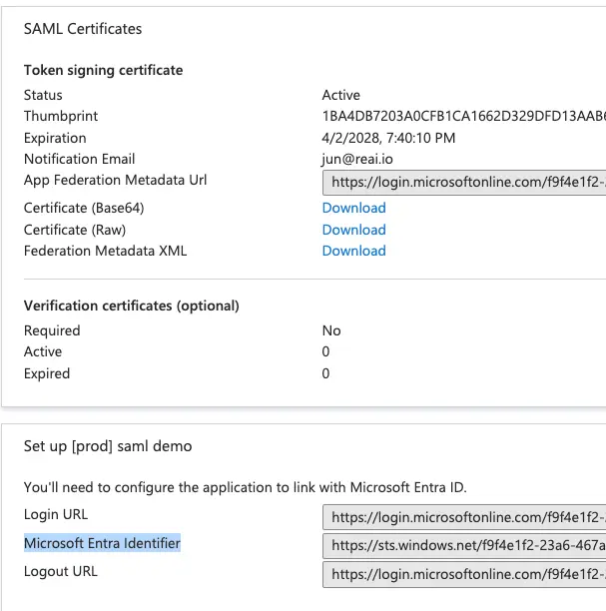Click the Verification certificates (optional) heading
Viewport: 606px width, 611px height.
pyautogui.click(x=131, y=305)
